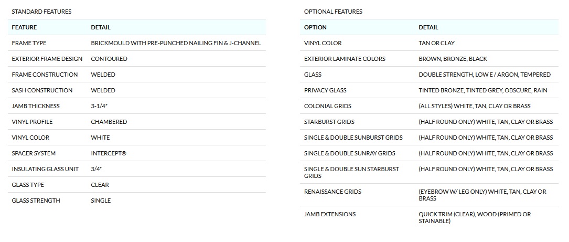
Task: Click the SPACER SYSTEM row label
Action: point(34,153)
